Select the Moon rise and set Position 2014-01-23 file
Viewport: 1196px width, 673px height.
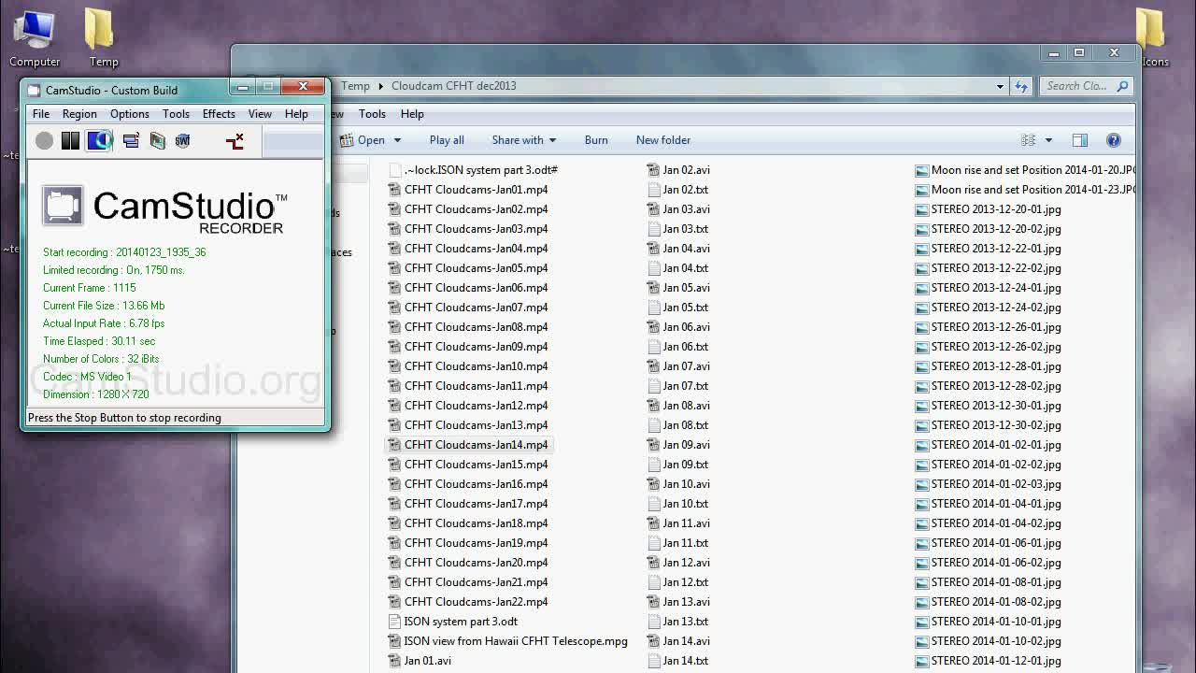click(1025, 190)
